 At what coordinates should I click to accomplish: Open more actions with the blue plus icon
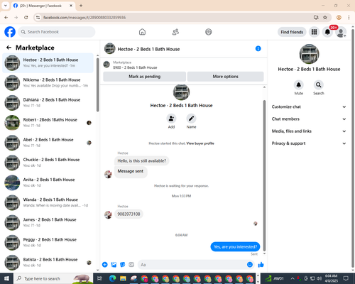click(105, 265)
